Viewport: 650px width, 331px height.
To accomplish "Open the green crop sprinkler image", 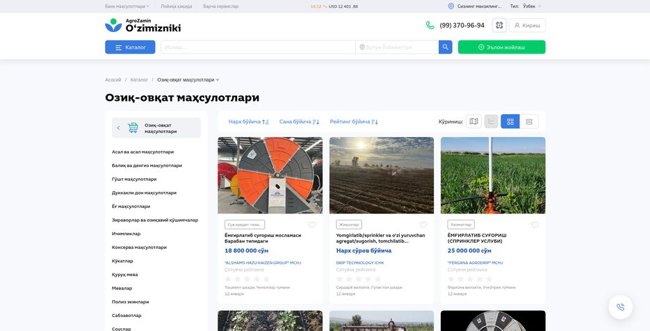I will (493, 175).
